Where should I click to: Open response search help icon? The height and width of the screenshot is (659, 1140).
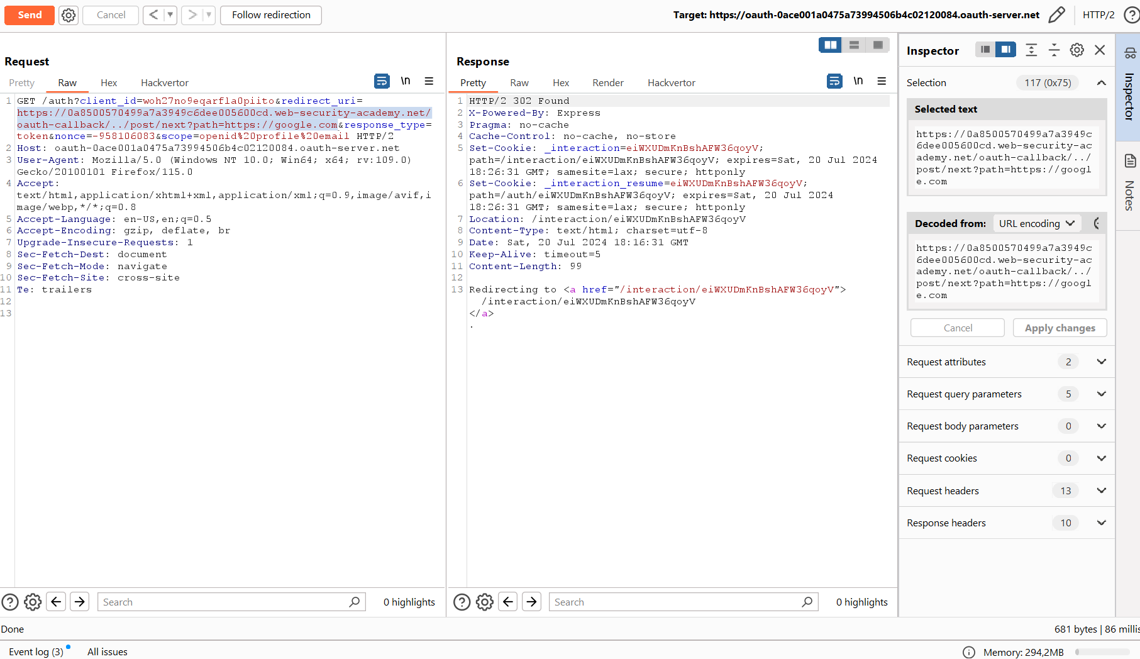(x=462, y=602)
